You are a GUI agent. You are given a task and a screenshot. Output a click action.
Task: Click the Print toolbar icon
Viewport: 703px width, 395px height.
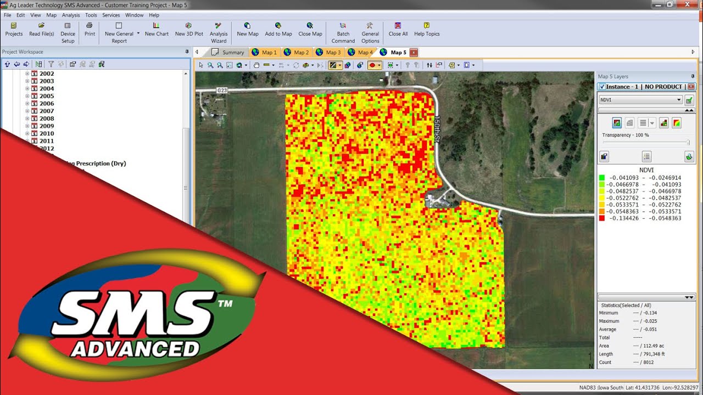(90, 25)
